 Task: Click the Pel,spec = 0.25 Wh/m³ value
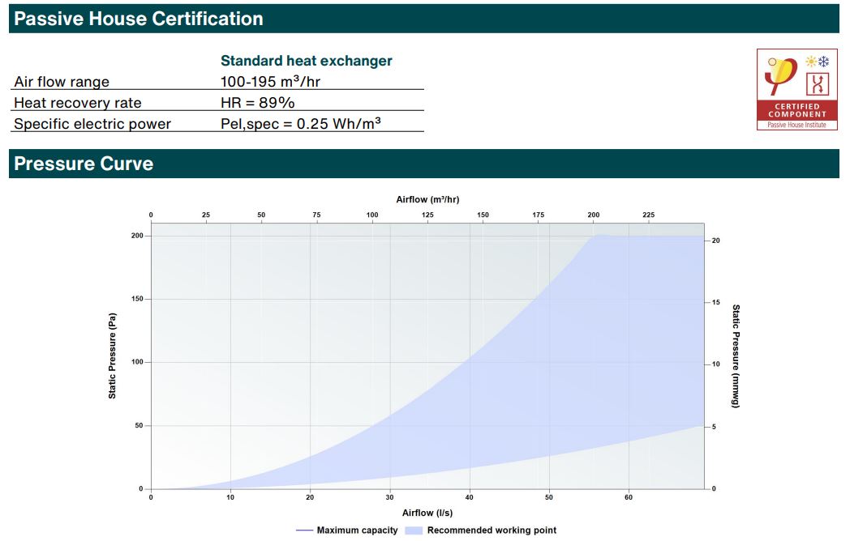(301, 124)
